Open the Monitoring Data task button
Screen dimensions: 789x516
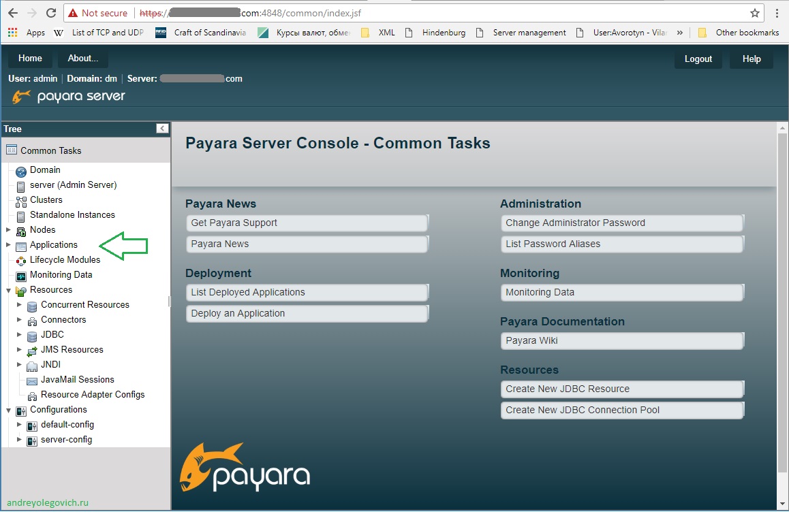[622, 292]
